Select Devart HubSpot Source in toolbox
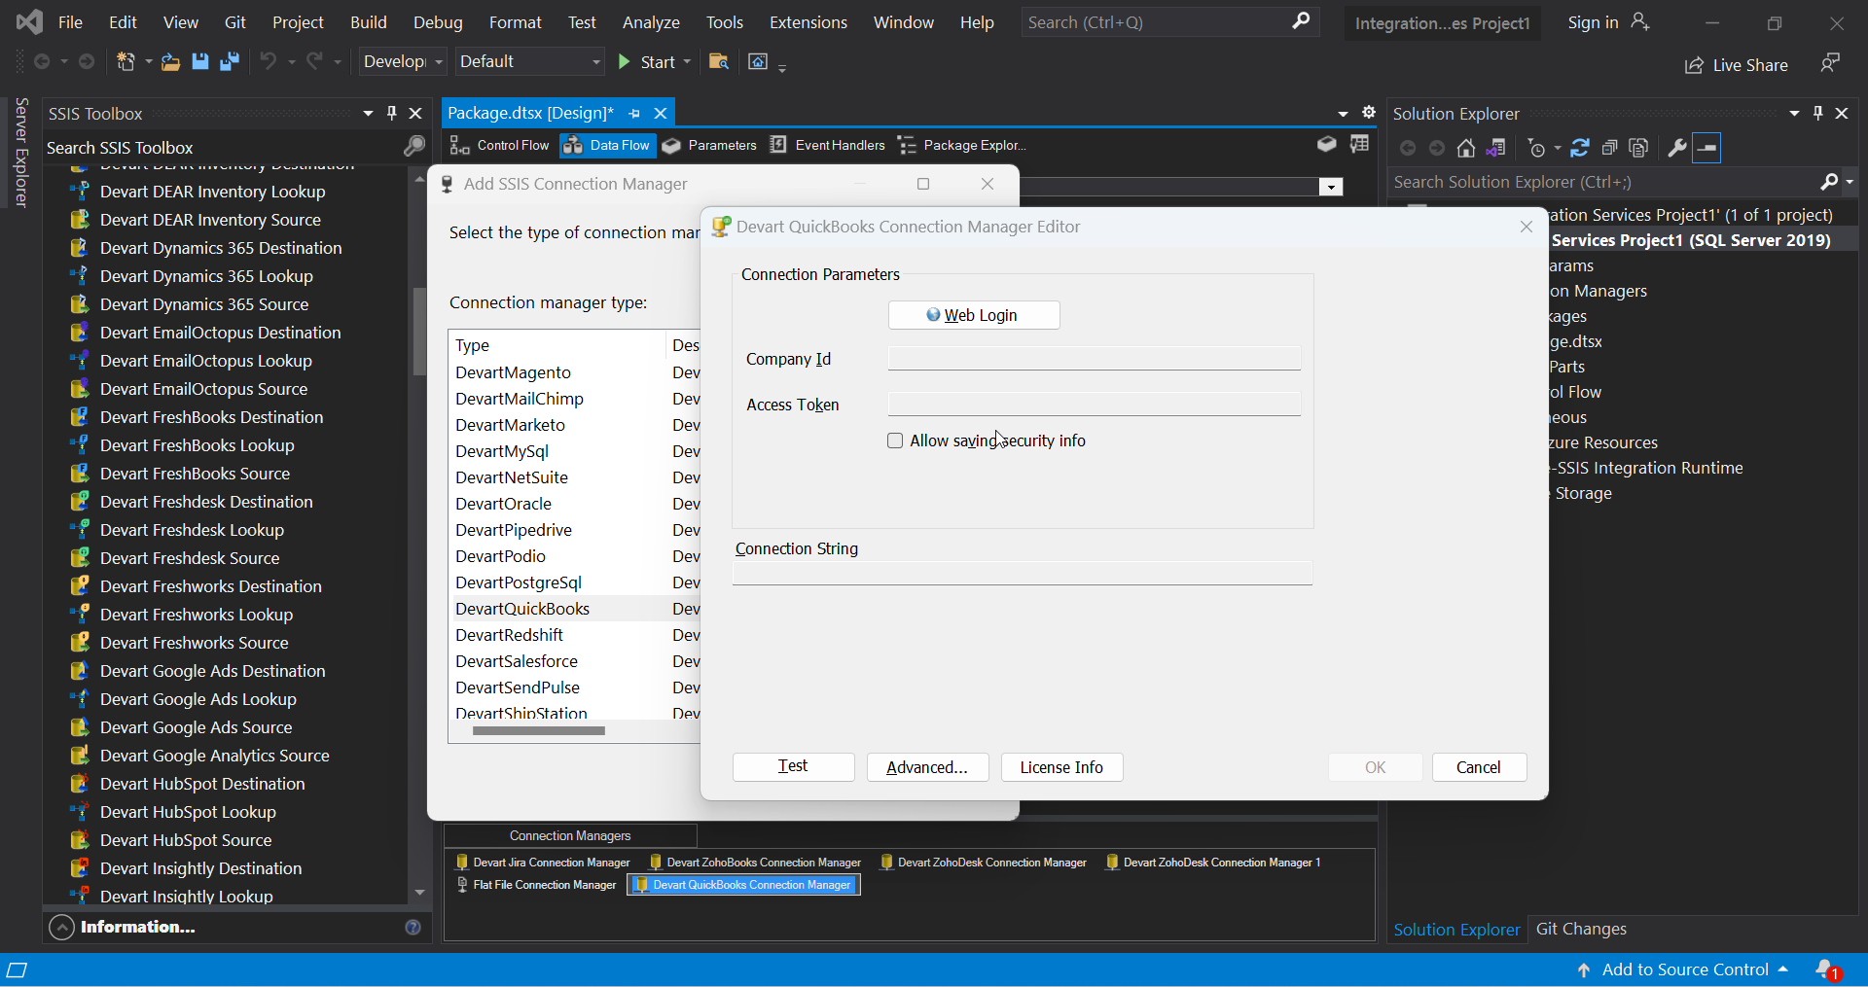Viewport: 1868px width, 987px height. [186, 840]
